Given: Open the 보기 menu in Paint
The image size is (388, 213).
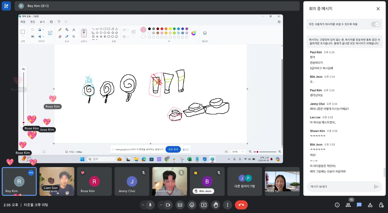Looking at the screenshot, I should (x=42, y=22).
